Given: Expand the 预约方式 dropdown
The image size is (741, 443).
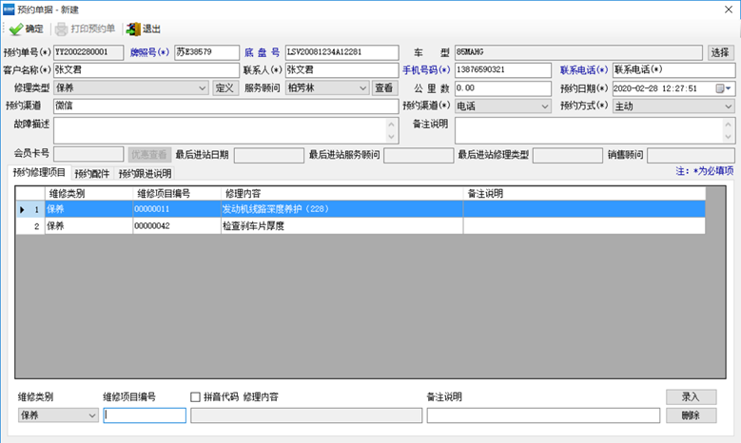Looking at the screenshot, I should pyautogui.click(x=728, y=106).
